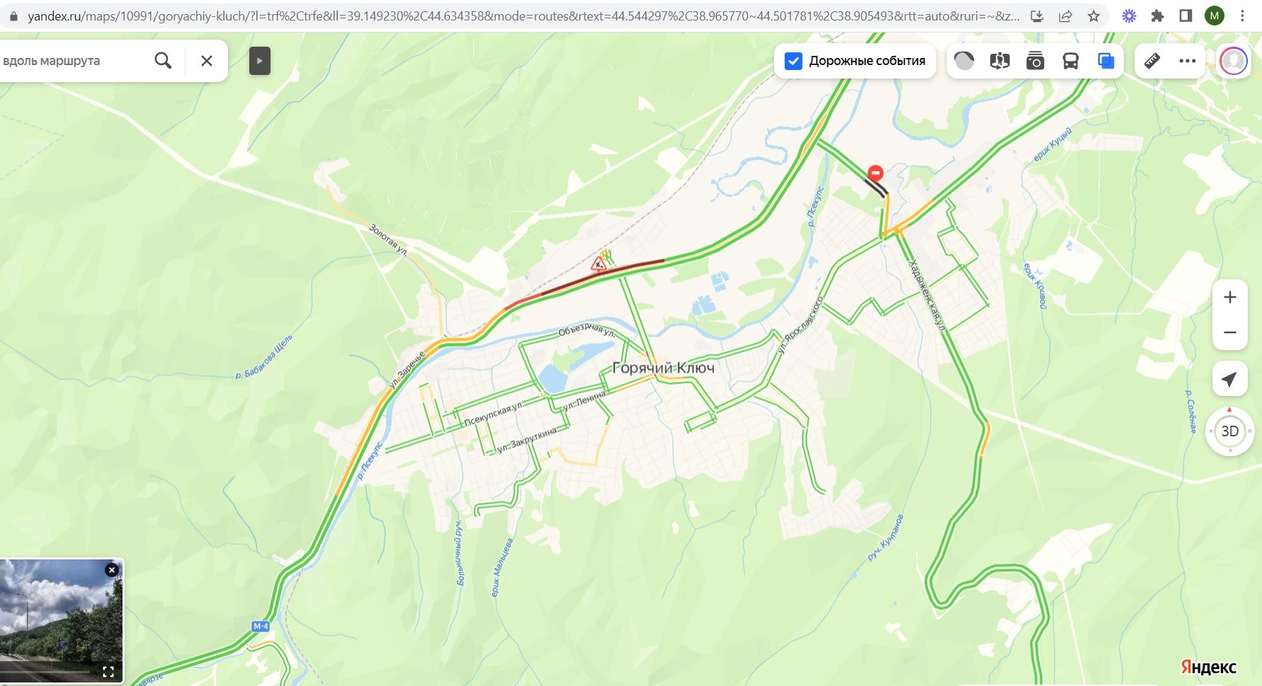Screen dimensions: 1262x686
Task: Select the ruler measurement tool
Action: click(1152, 61)
